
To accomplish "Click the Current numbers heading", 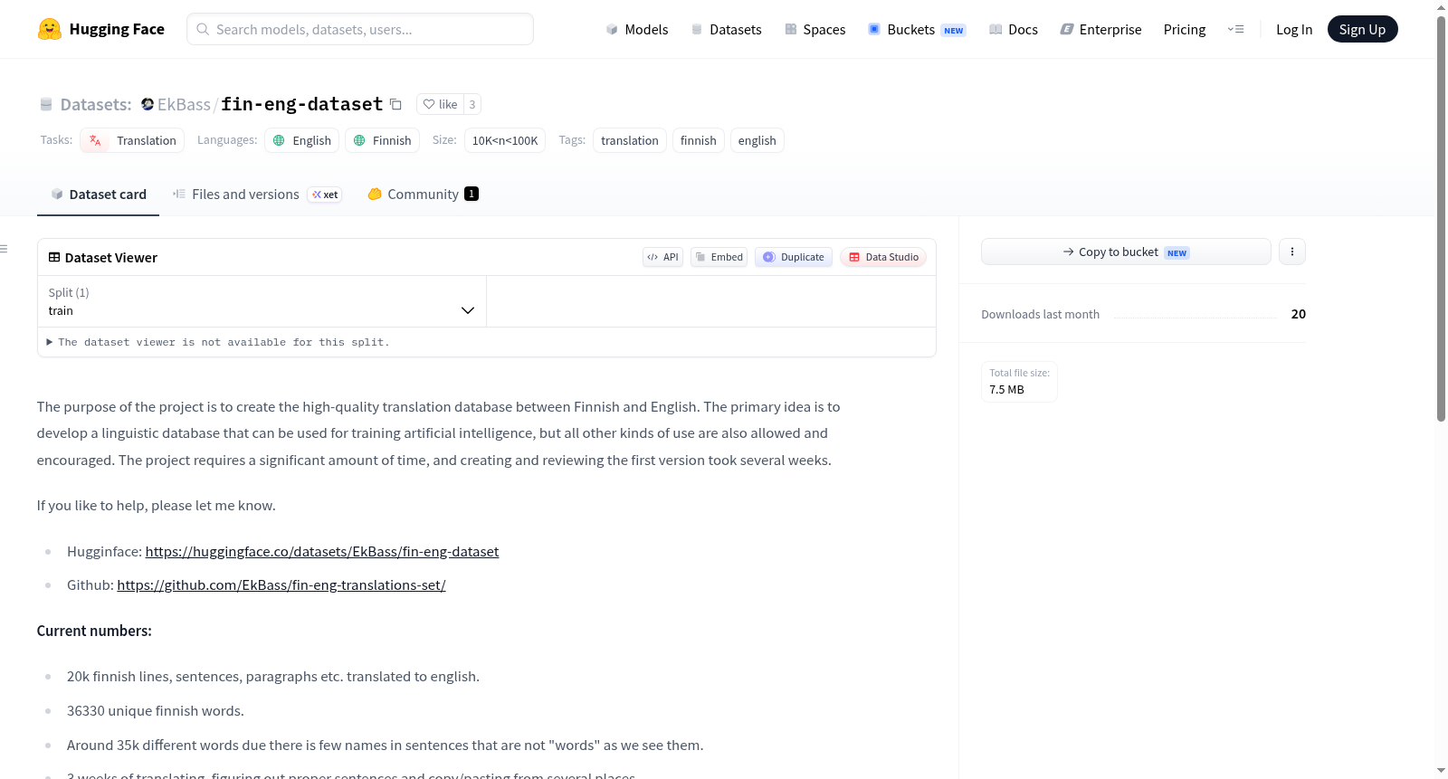I will click(x=94, y=631).
